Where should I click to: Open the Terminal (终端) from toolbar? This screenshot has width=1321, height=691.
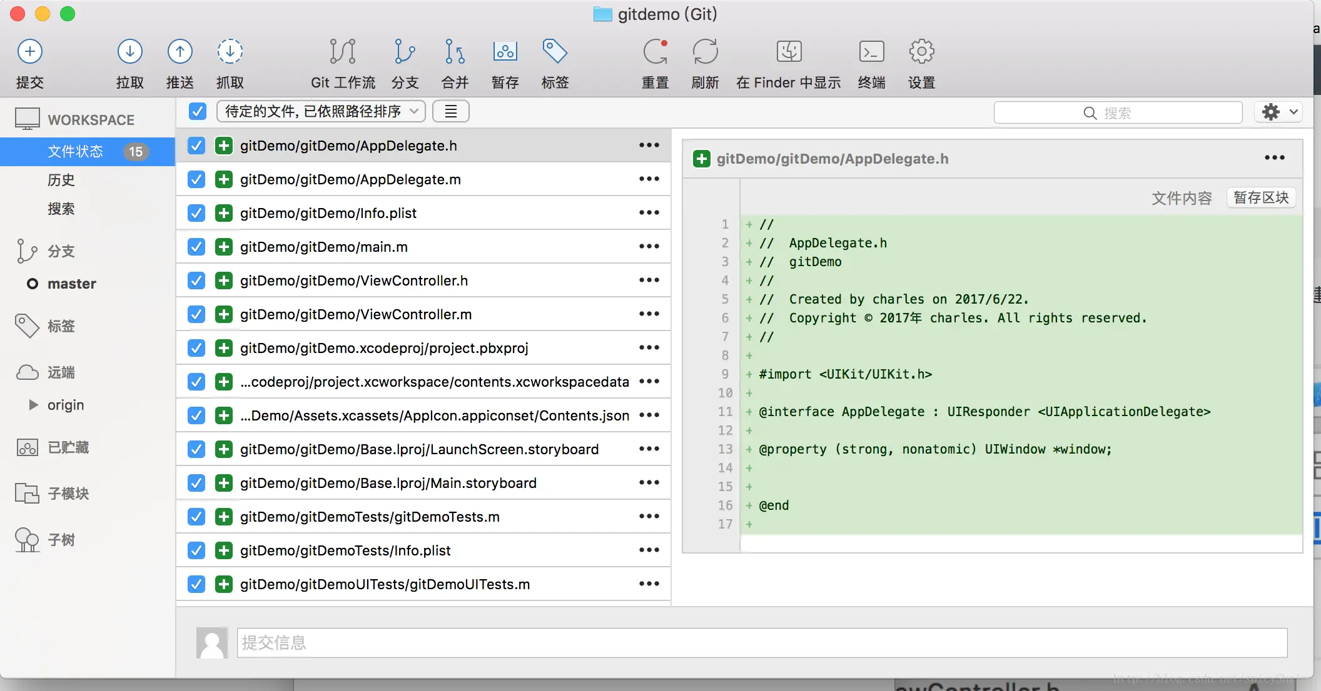click(871, 52)
